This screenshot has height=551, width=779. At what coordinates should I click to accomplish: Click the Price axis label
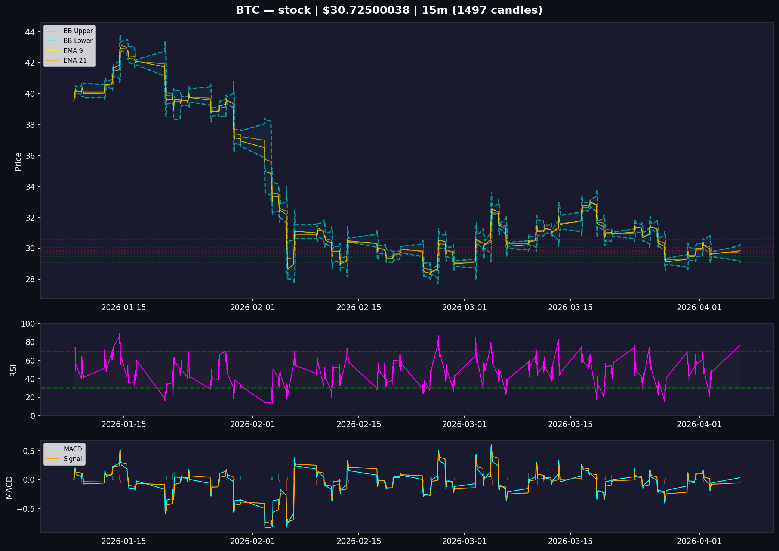pos(18,161)
